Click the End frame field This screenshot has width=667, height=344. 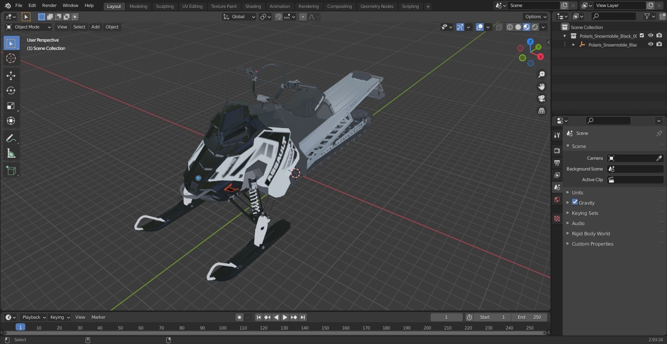click(x=529, y=317)
